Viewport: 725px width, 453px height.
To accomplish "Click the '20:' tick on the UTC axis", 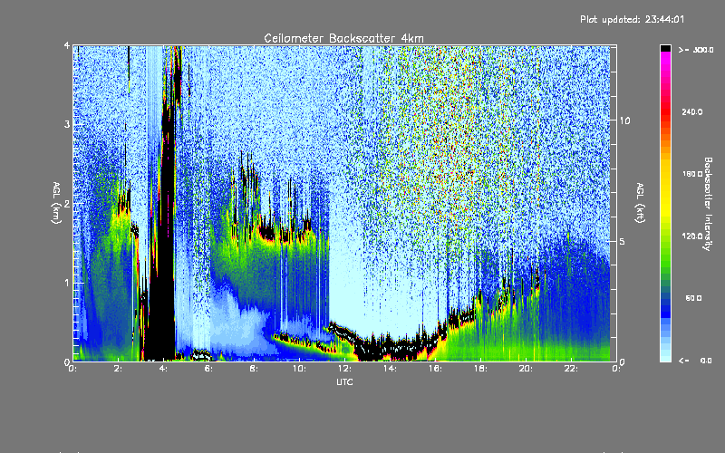I will 526,369.
